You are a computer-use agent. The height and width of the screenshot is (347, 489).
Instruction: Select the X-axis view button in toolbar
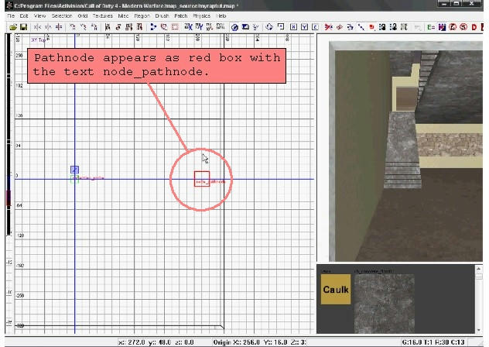click(x=293, y=27)
